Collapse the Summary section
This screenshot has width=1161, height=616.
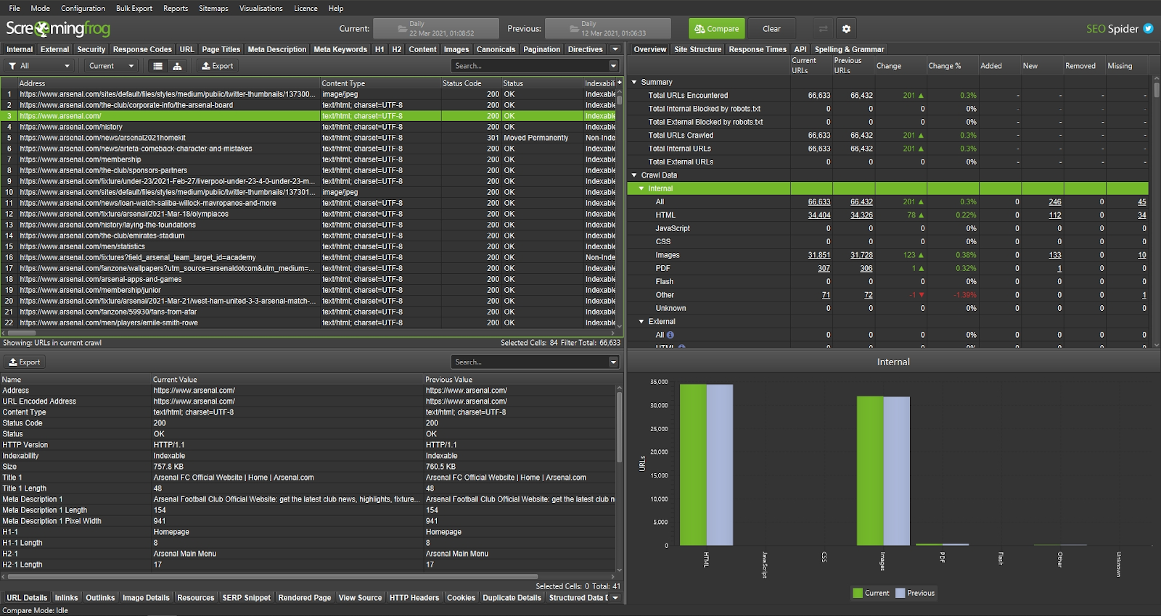tap(634, 82)
